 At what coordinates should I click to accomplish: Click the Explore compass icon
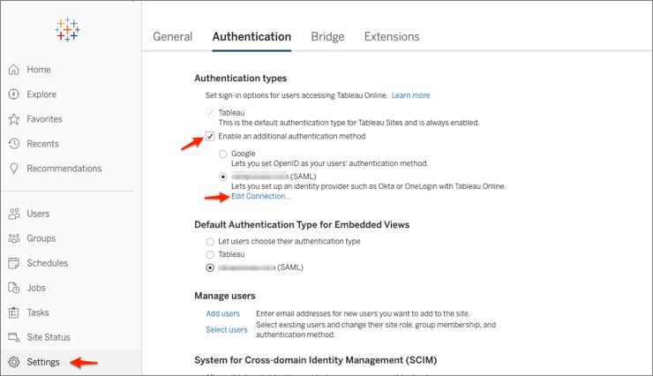14,94
